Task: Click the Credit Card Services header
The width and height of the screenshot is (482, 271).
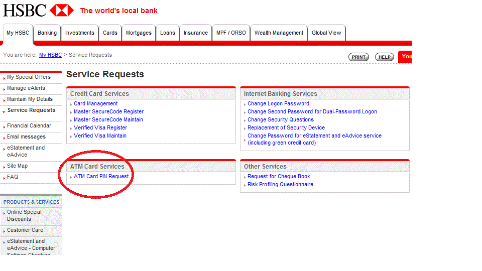Action: click(99, 94)
